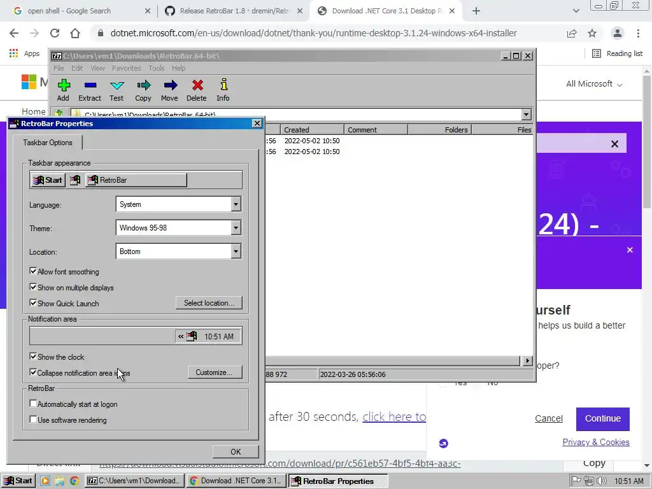This screenshot has height=489, width=652.
Task: Click the purple Continue button
Action: tap(603, 419)
